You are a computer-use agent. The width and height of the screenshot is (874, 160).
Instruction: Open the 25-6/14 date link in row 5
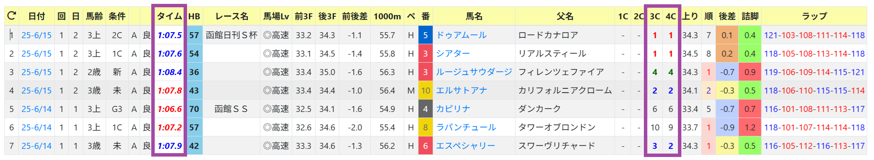pos(36,109)
